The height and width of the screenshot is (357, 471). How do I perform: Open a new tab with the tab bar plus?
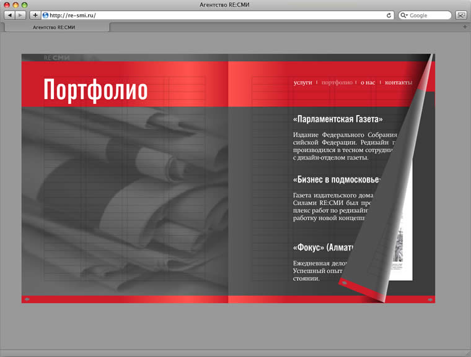click(x=465, y=27)
